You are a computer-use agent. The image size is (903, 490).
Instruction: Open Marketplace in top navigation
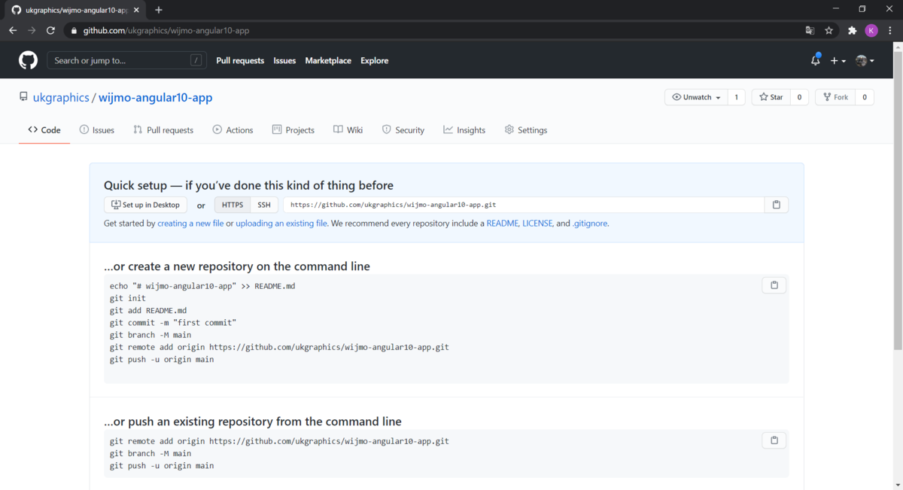tap(328, 60)
